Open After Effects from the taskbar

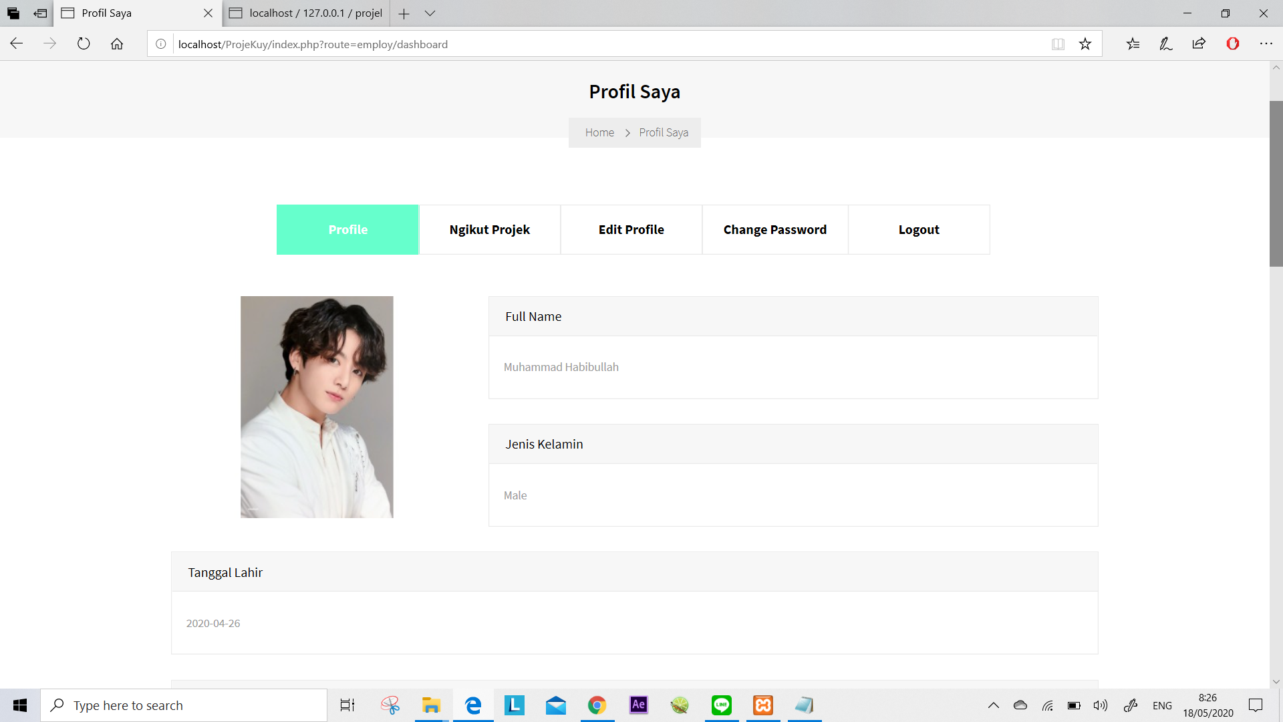pos(639,705)
